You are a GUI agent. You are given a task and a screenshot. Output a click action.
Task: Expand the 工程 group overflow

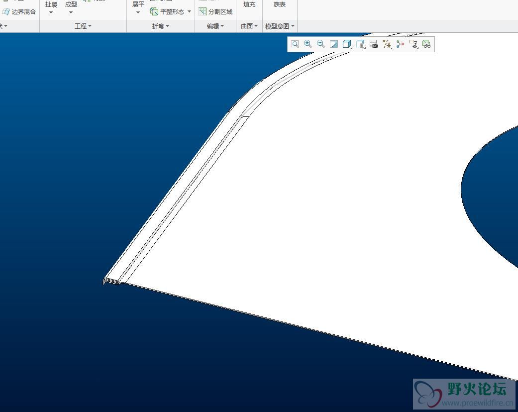(x=83, y=26)
